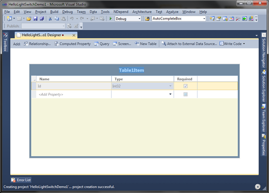Click the Save All icon
This screenshot has width=269, height=193.
coord(41,18)
